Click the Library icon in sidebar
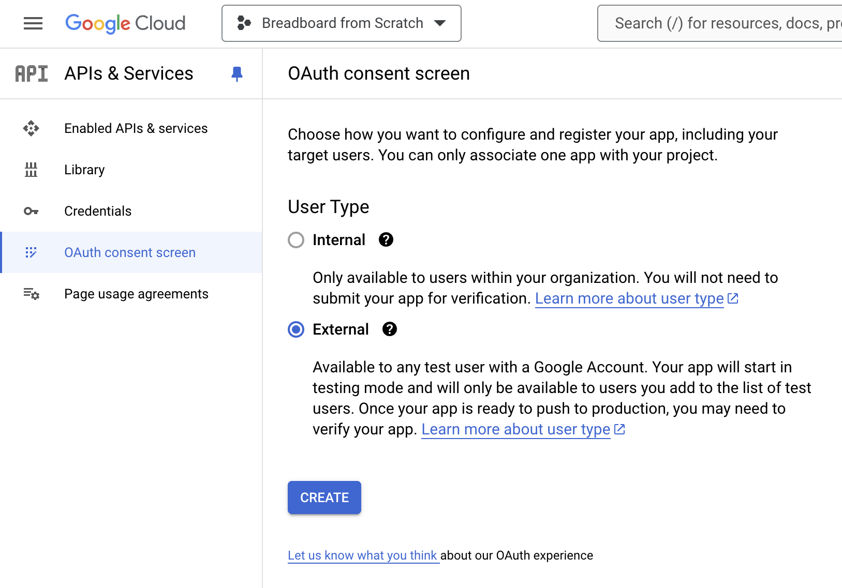 (x=31, y=170)
